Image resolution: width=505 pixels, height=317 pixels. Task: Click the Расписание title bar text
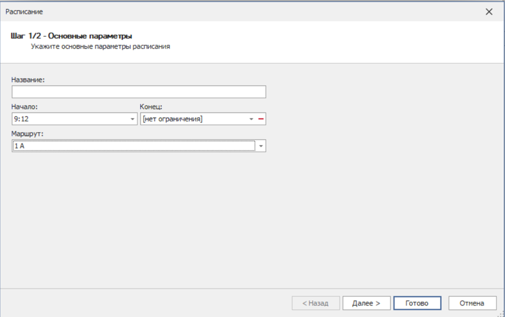point(24,11)
